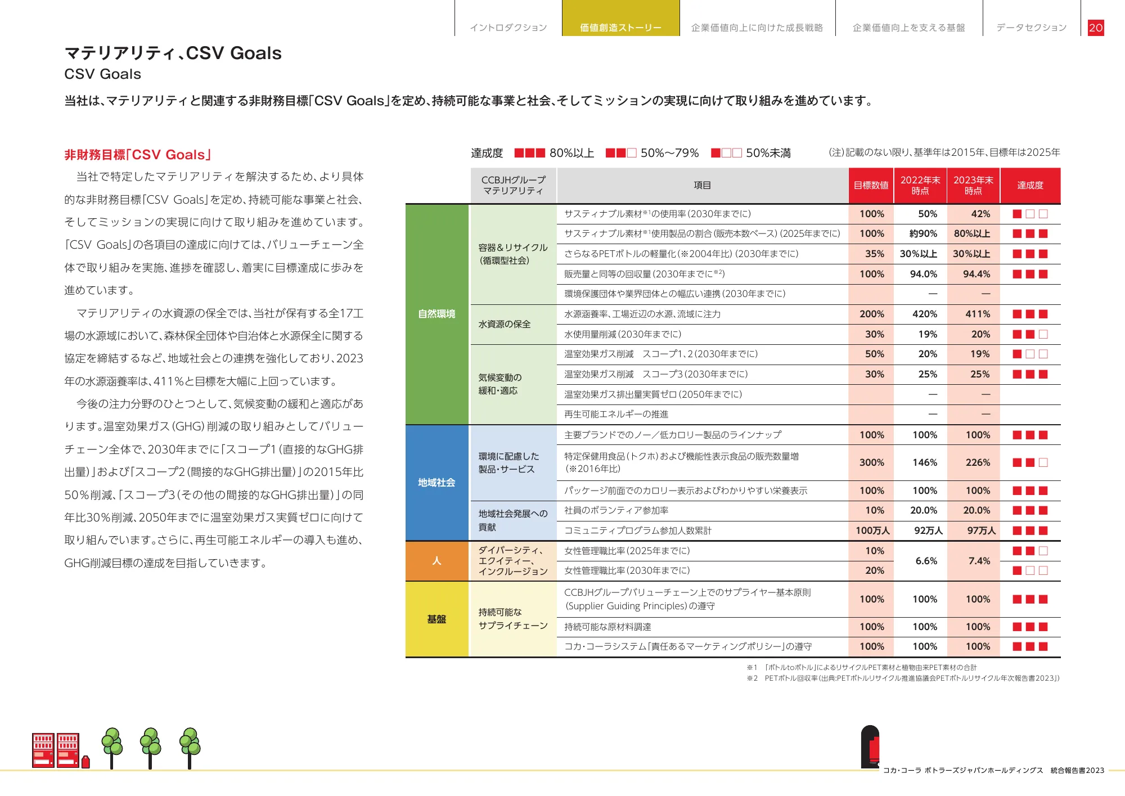
Task: Click achievement squares for 水源涵養率 row
Action: (1030, 314)
